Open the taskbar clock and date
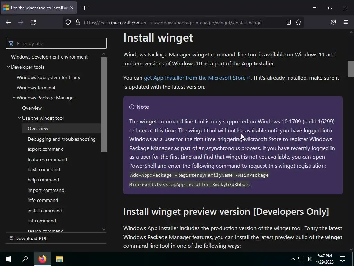Screen dimensions: 354x266 coord(324,259)
